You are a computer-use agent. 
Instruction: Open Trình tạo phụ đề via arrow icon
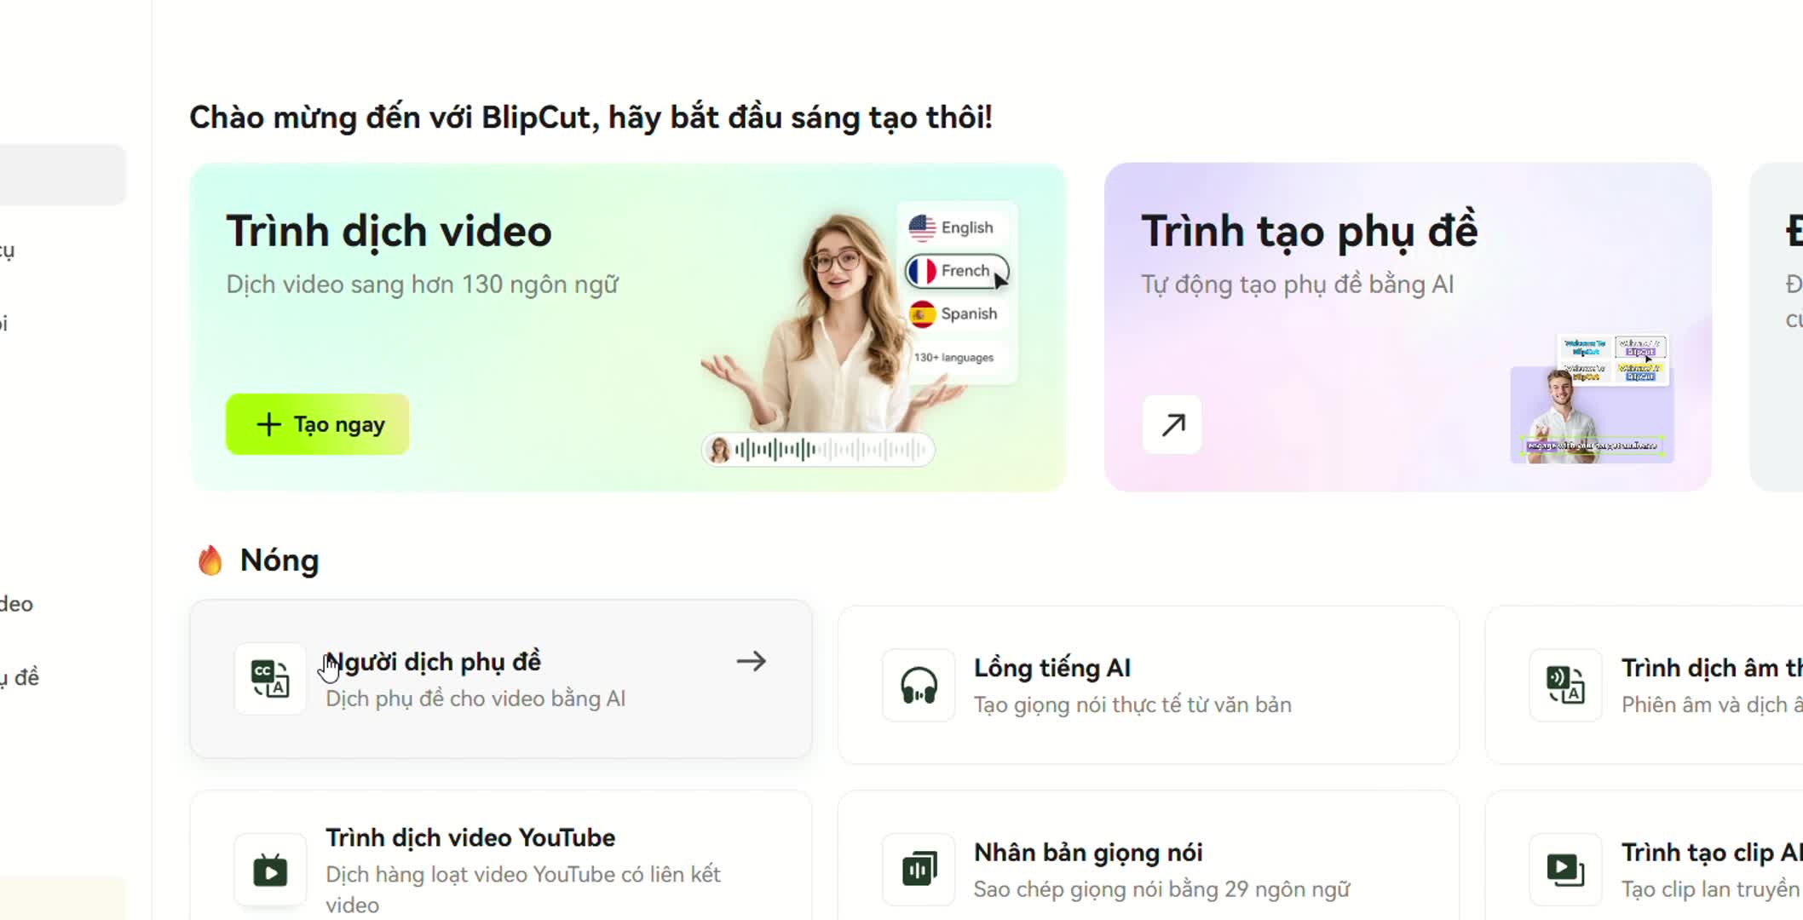[1172, 424]
